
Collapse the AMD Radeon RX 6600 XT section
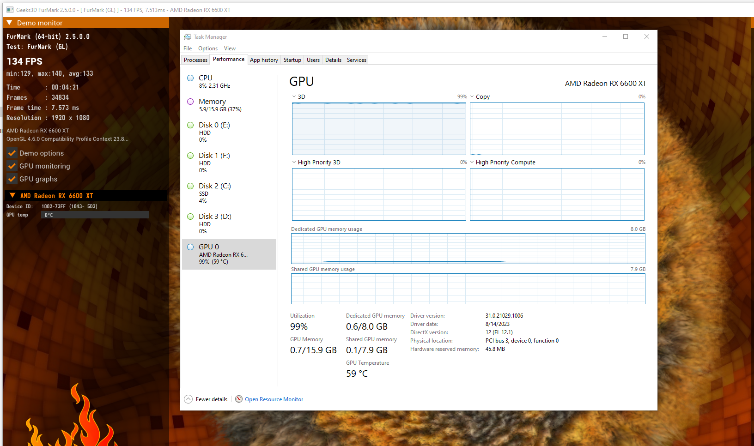pyautogui.click(x=12, y=195)
